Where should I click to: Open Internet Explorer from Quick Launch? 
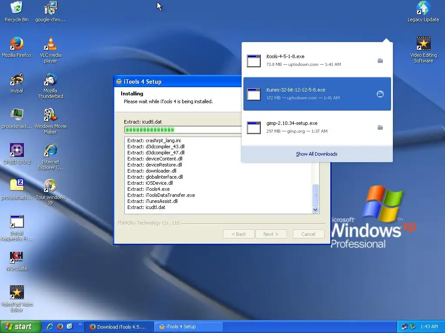tap(50, 326)
